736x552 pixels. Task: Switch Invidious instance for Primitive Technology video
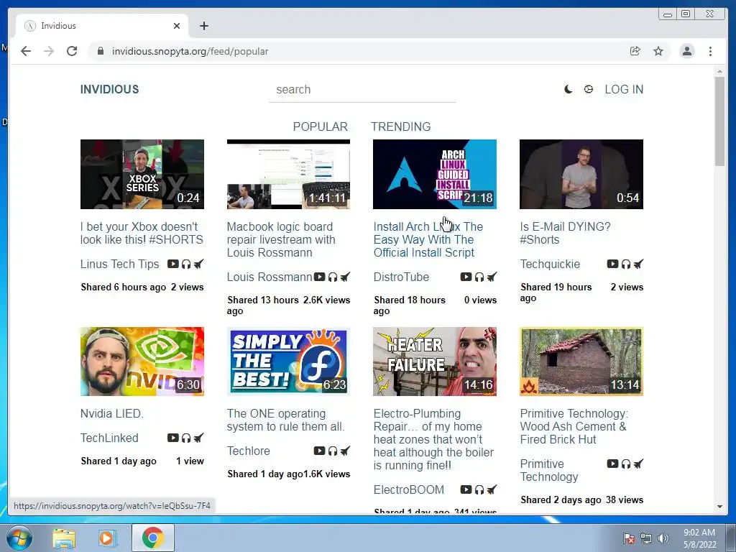(638, 464)
